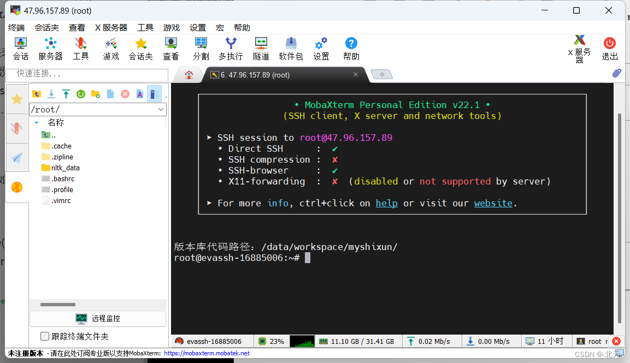Enable 跟踪终端文件夹 checkbox
This screenshot has height=363, width=630.
45,336
